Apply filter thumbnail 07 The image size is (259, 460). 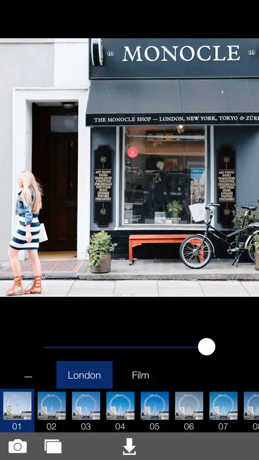223,411
